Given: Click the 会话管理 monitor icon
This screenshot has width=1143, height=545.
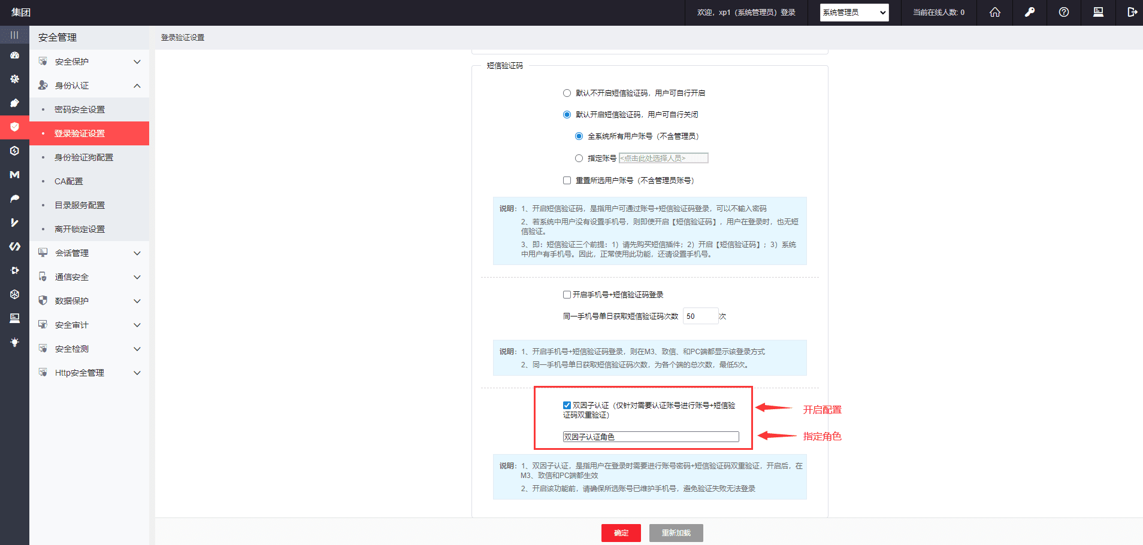Looking at the screenshot, I should (x=43, y=252).
